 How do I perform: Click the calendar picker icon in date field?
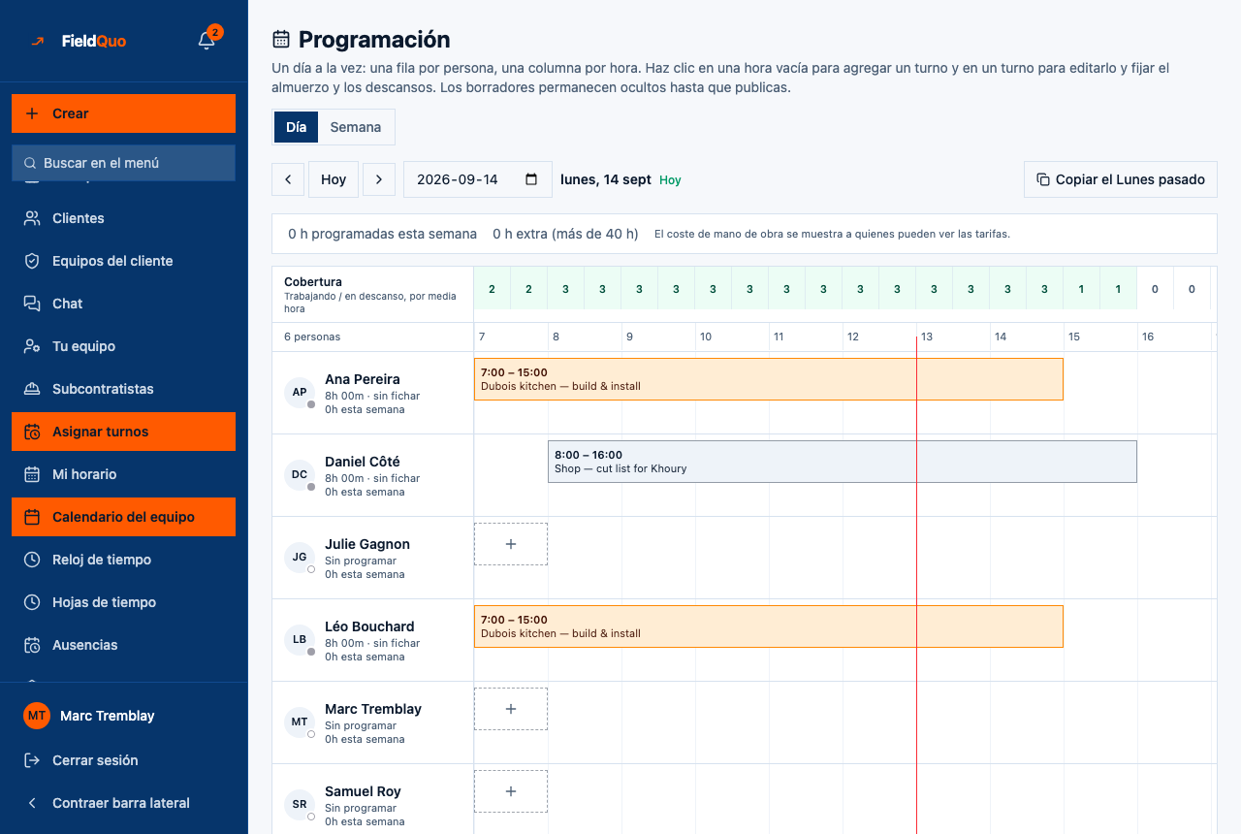[531, 179]
